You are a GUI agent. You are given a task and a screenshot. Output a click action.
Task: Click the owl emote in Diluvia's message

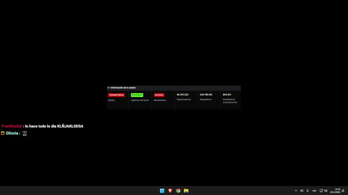24,133
